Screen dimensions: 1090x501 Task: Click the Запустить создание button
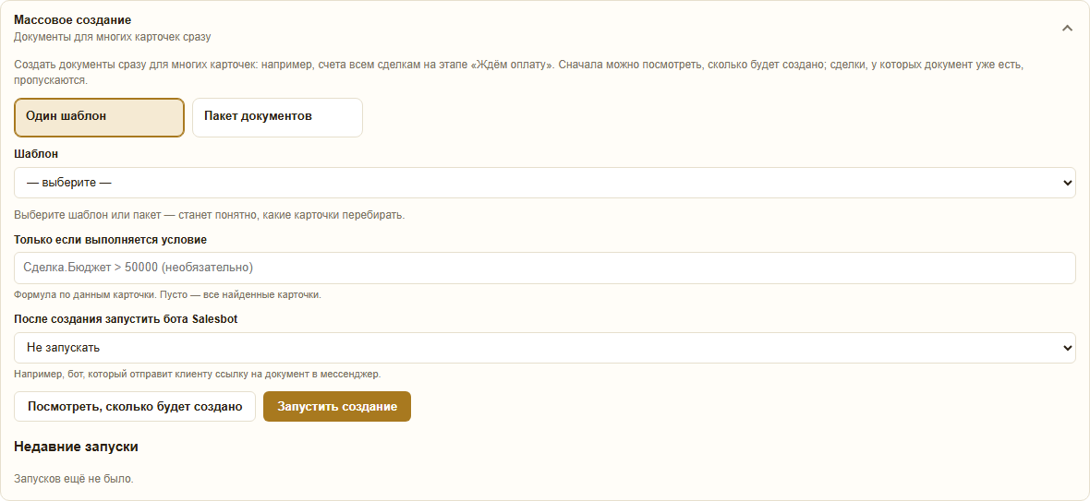coord(337,407)
